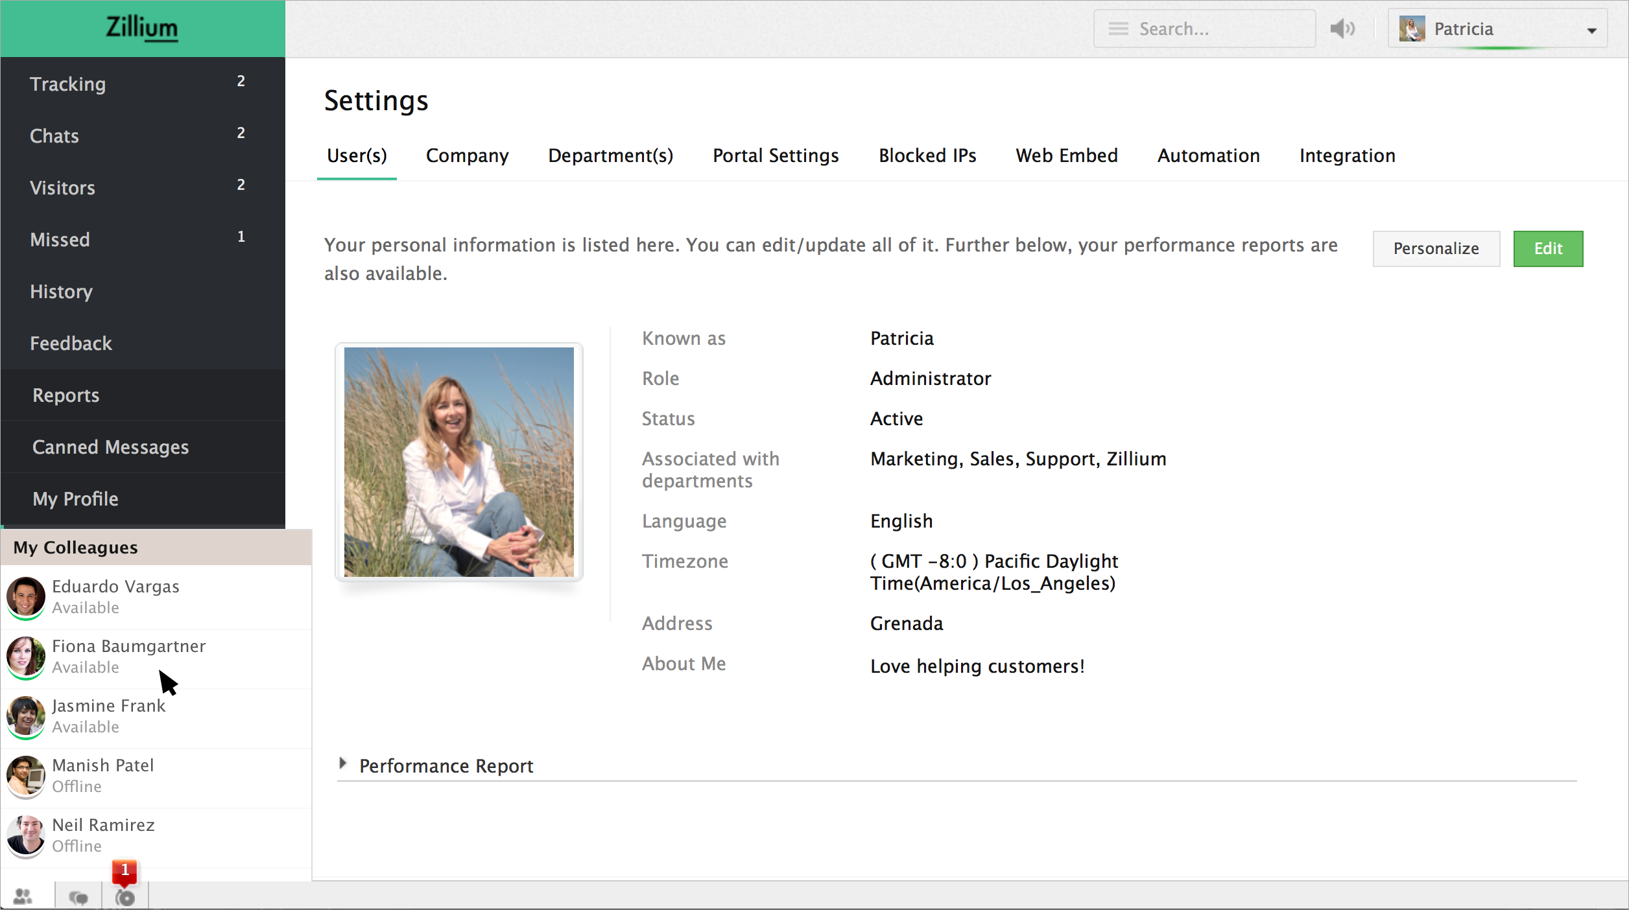Open the Patricia user dropdown arrow
The width and height of the screenshot is (1629, 910).
click(1591, 30)
